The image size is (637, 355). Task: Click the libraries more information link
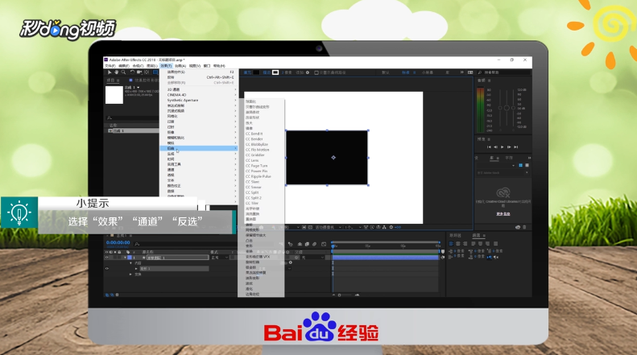[503, 213]
